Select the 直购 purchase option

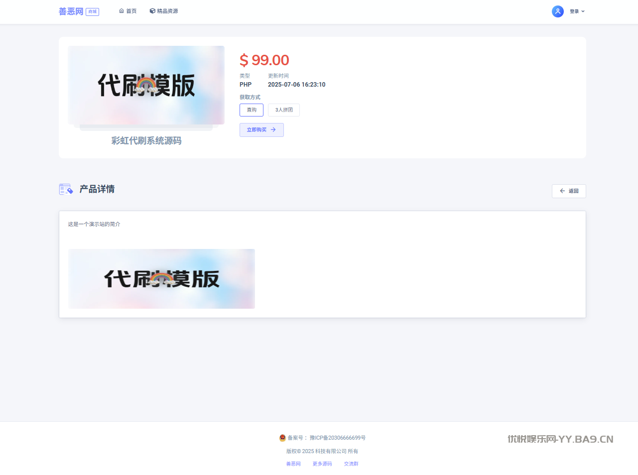(x=252, y=110)
